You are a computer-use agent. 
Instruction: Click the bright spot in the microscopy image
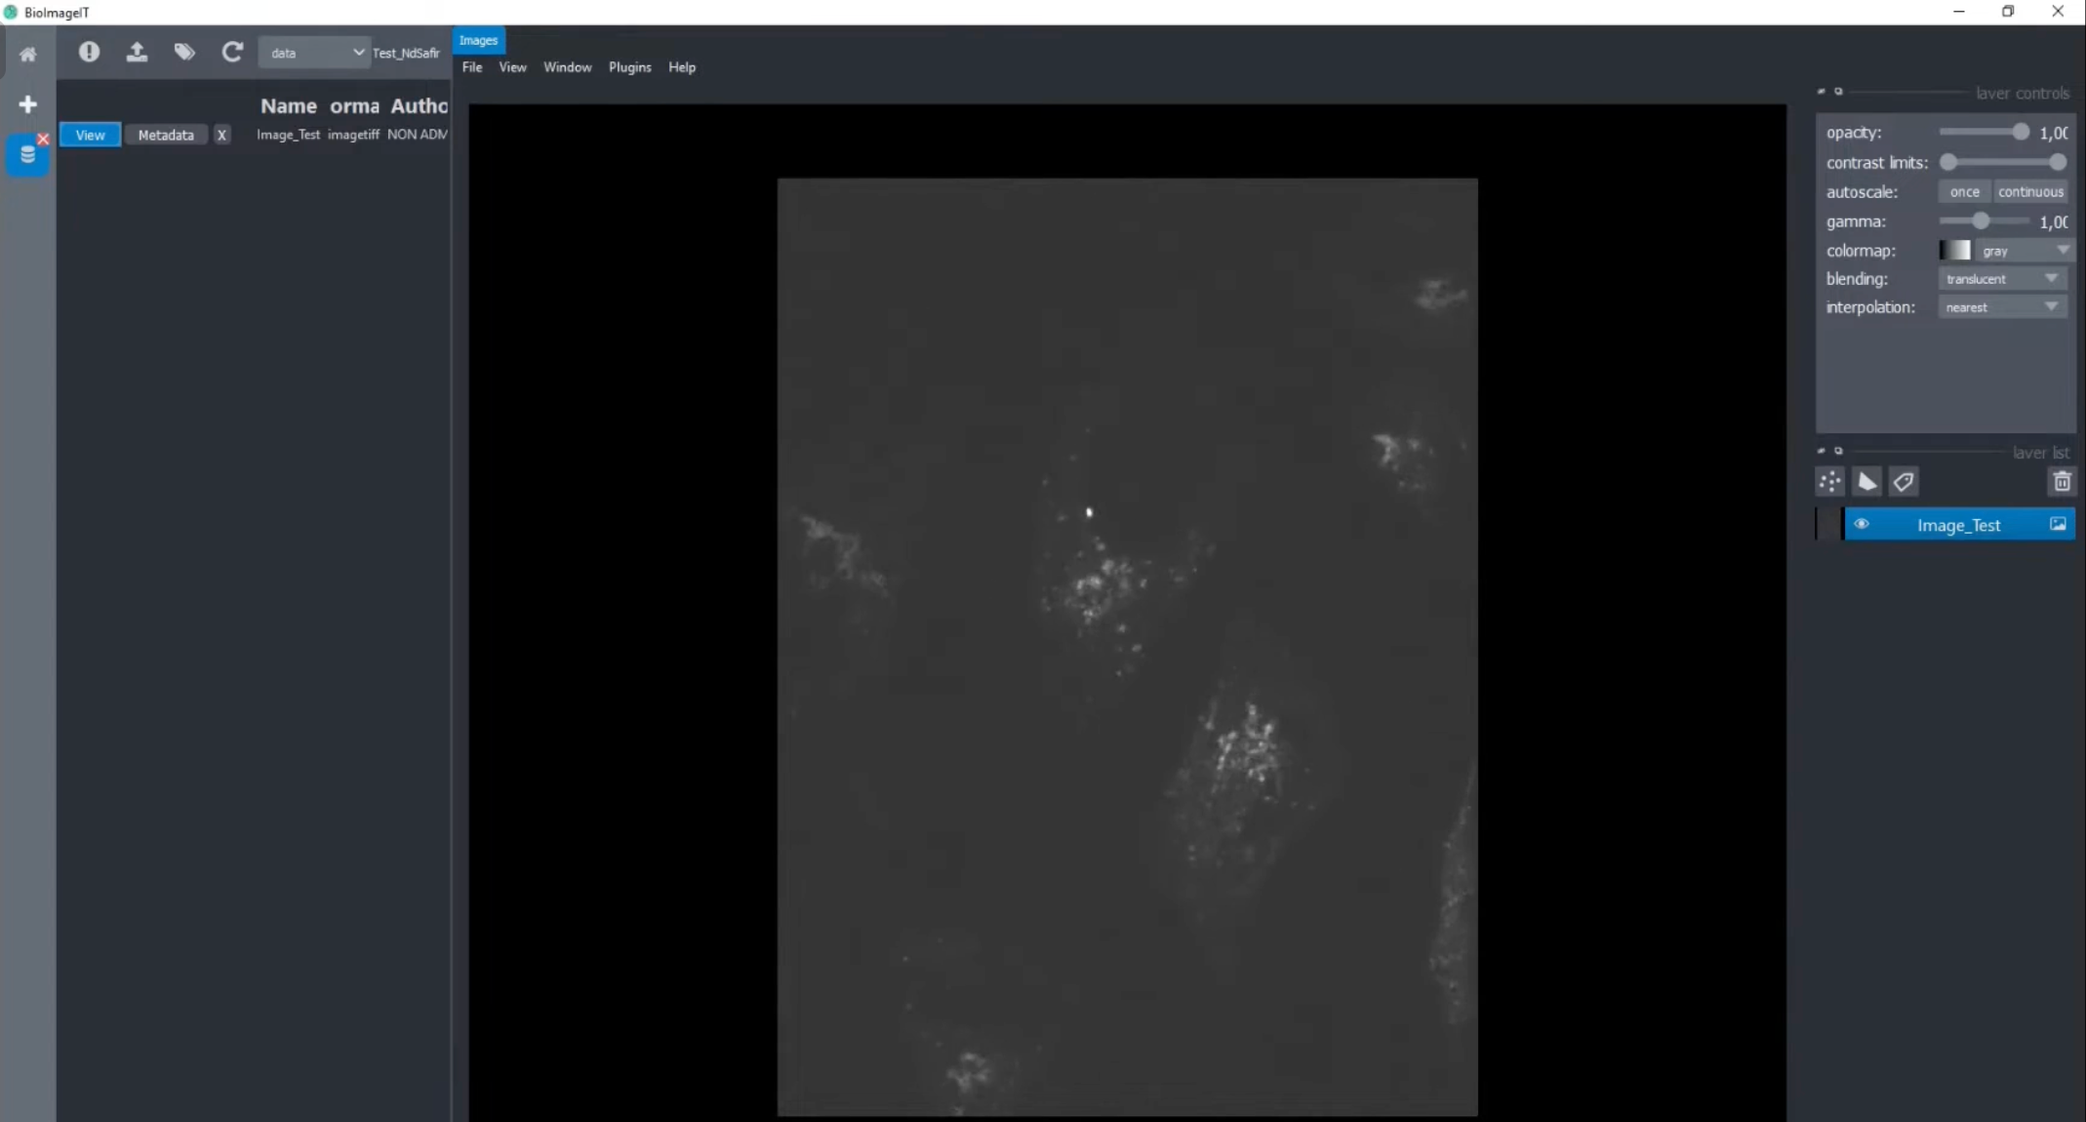[x=1089, y=512]
